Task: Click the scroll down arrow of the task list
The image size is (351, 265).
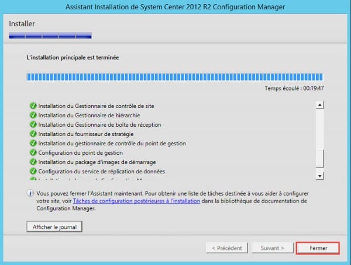Action: click(319, 176)
